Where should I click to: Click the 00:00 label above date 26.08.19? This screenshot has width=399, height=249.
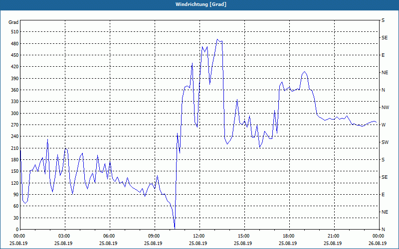pos(378,236)
